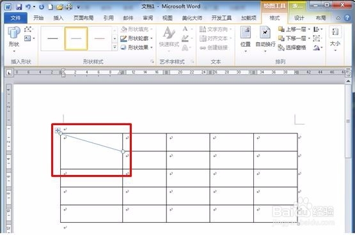Click the Redo icon in quick access toolbar

[42, 7]
